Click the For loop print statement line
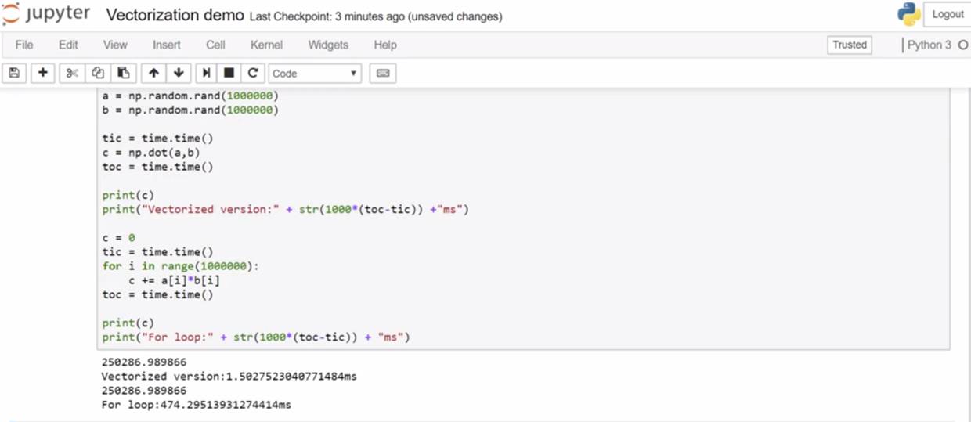This screenshot has height=422, width=971. (x=256, y=337)
